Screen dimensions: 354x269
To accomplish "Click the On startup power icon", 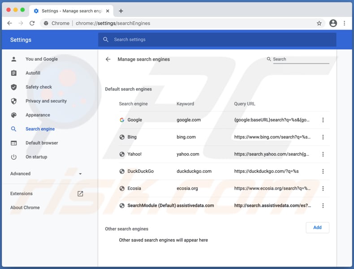I will [14, 157].
